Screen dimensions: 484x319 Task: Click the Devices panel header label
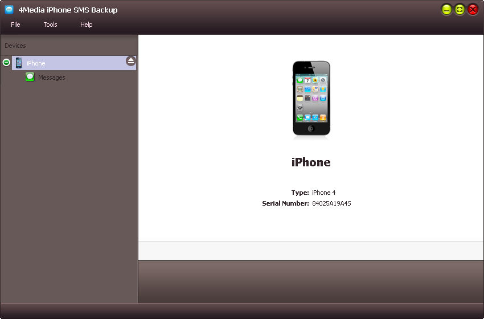click(x=15, y=46)
